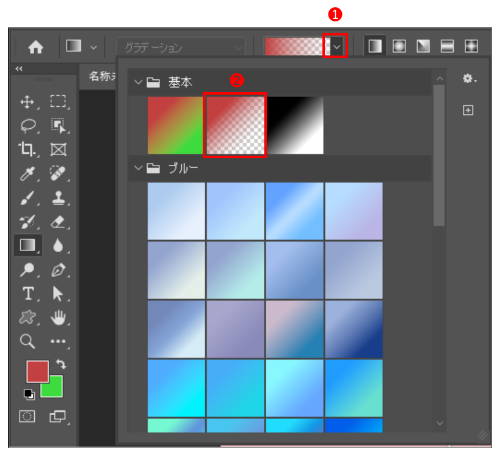Collapse the ブルー gradient folder
Viewport: 494px width, 450px height.
[137, 168]
